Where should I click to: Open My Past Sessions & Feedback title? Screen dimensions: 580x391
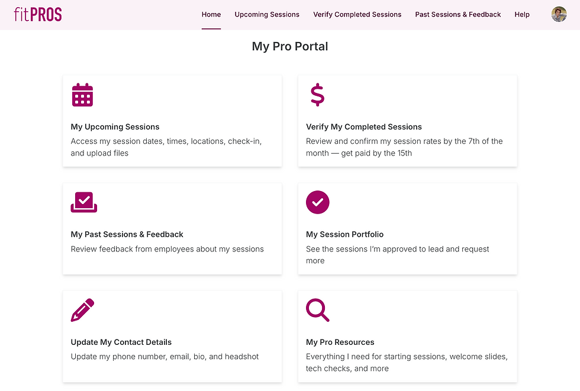[x=127, y=234]
